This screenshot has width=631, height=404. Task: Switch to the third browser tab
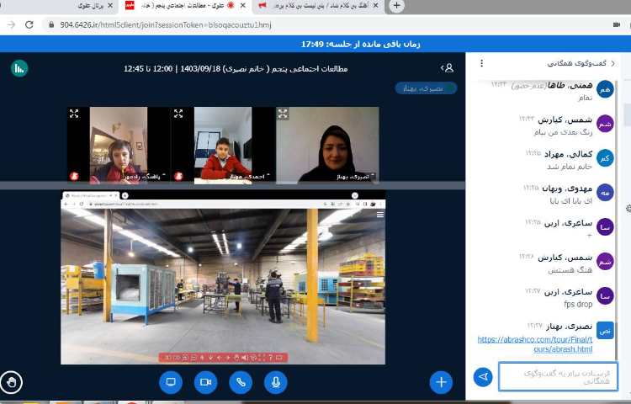[x=318, y=6]
